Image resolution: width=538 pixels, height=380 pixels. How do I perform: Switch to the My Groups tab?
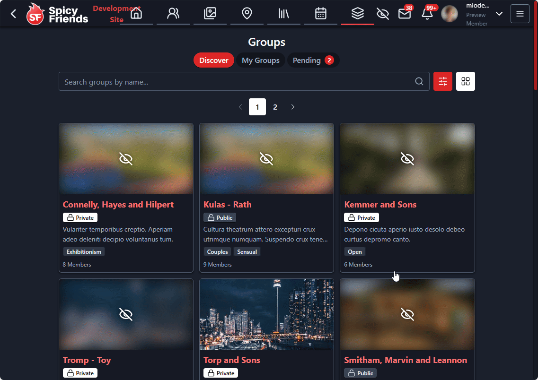[260, 60]
